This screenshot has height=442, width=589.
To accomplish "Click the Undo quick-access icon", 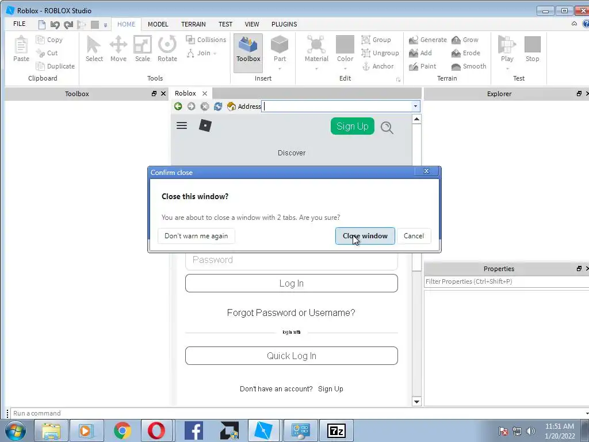I will (x=55, y=25).
